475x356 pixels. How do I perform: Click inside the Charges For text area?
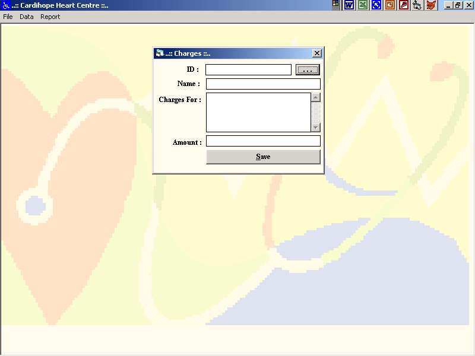(258, 112)
